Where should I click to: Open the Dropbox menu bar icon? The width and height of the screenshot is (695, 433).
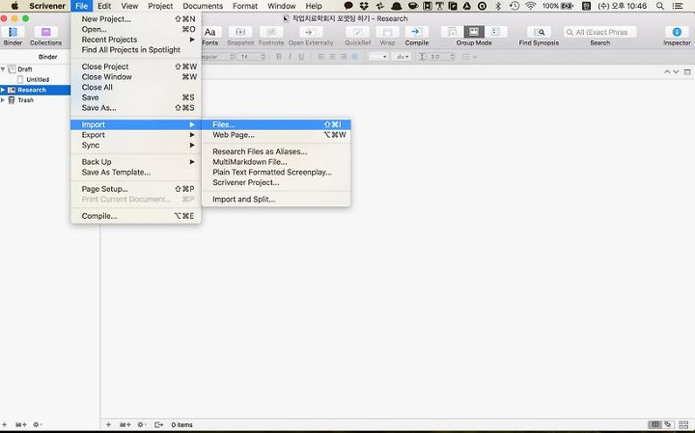(364, 6)
